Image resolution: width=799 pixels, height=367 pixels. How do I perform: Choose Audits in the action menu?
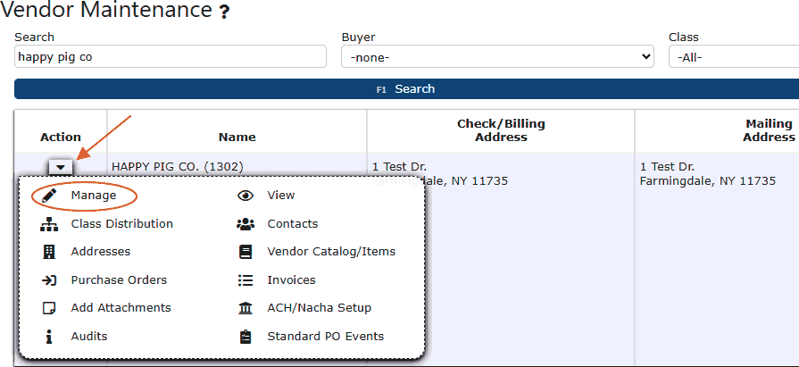89,337
